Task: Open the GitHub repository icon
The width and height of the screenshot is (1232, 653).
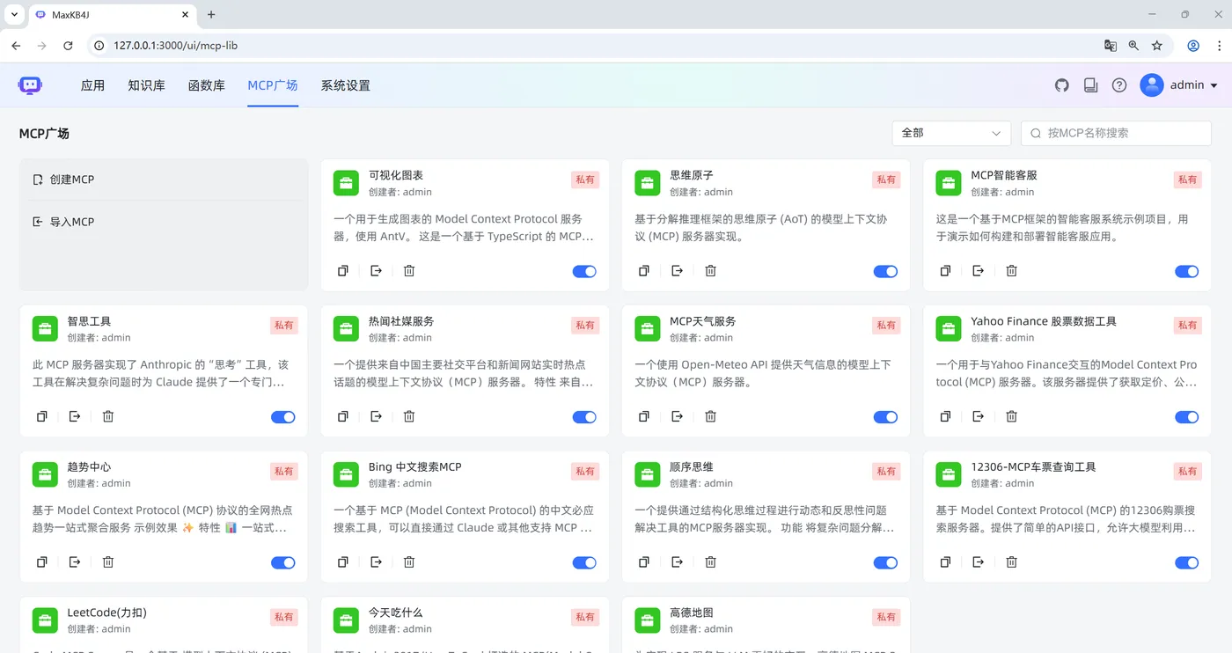Action: pyautogui.click(x=1062, y=85)
